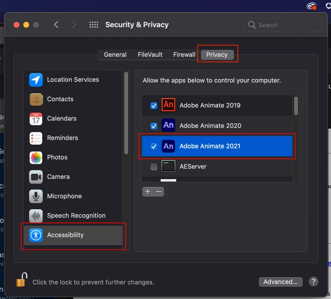Viewport: 331px width, 299px height.
Task: Add an app with plus button
Action: point(148,191)
